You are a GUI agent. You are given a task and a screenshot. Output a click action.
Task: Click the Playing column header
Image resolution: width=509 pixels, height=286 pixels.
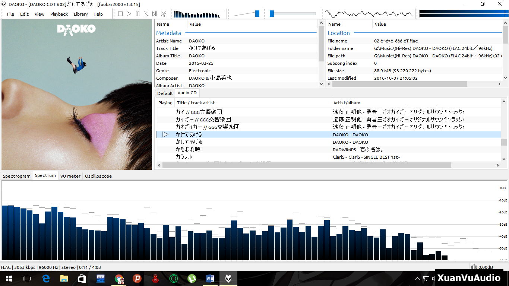tap(165, 103)
